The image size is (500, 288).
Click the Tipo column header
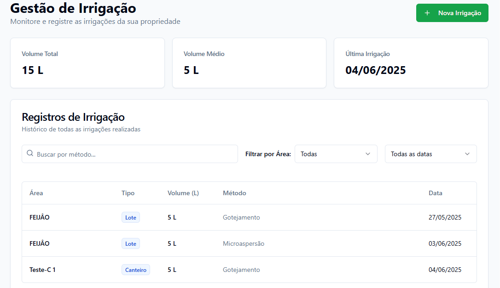coord(128,193)
